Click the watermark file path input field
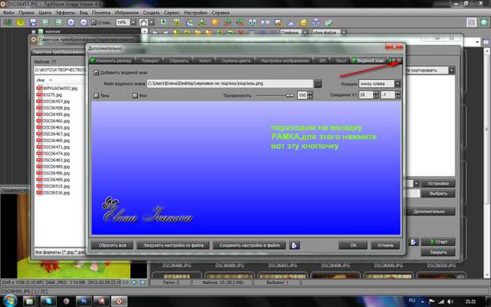The height and width of the screenshot is (307, 491). (x=230, y=84)
